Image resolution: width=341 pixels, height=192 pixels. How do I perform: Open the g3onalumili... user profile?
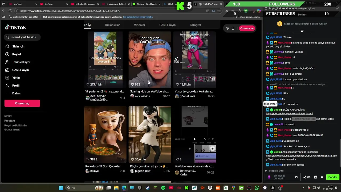[x=188, y=96]
